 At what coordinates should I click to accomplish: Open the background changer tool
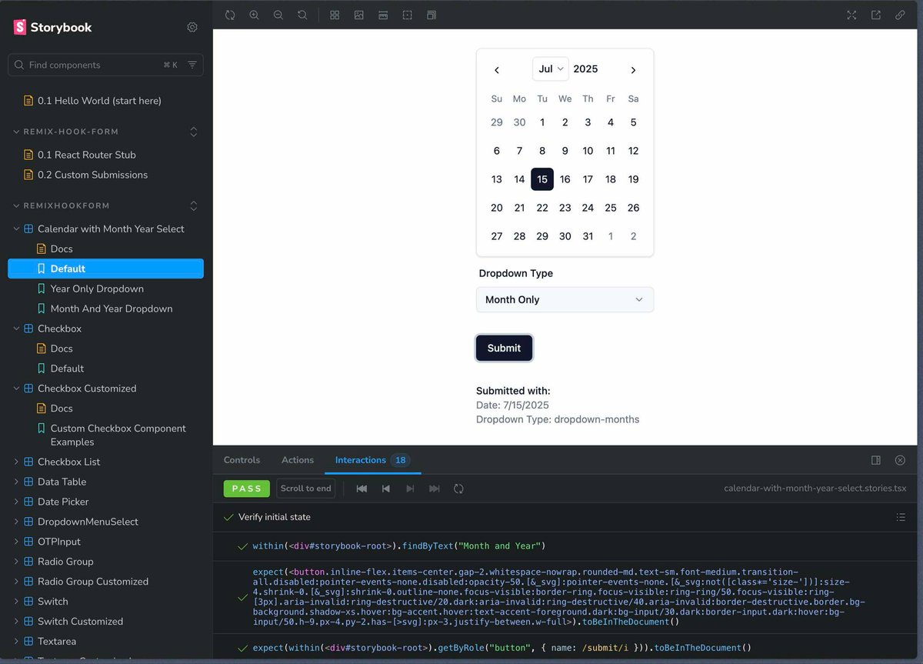(358, 15)
